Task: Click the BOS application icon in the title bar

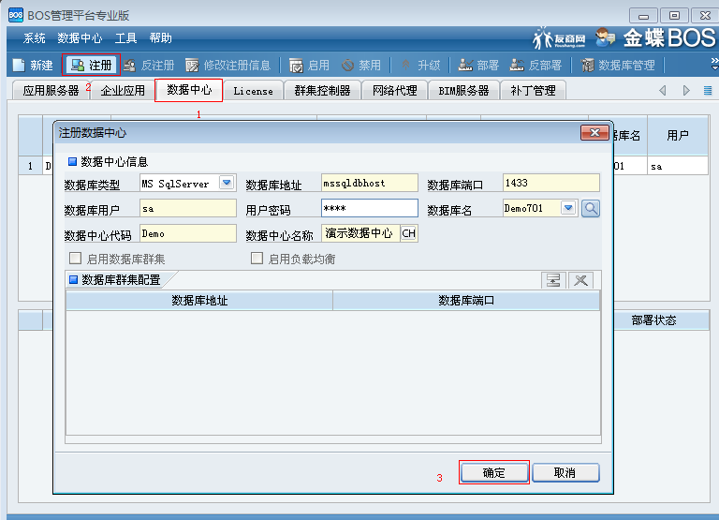Action: (x=16, y=15)
